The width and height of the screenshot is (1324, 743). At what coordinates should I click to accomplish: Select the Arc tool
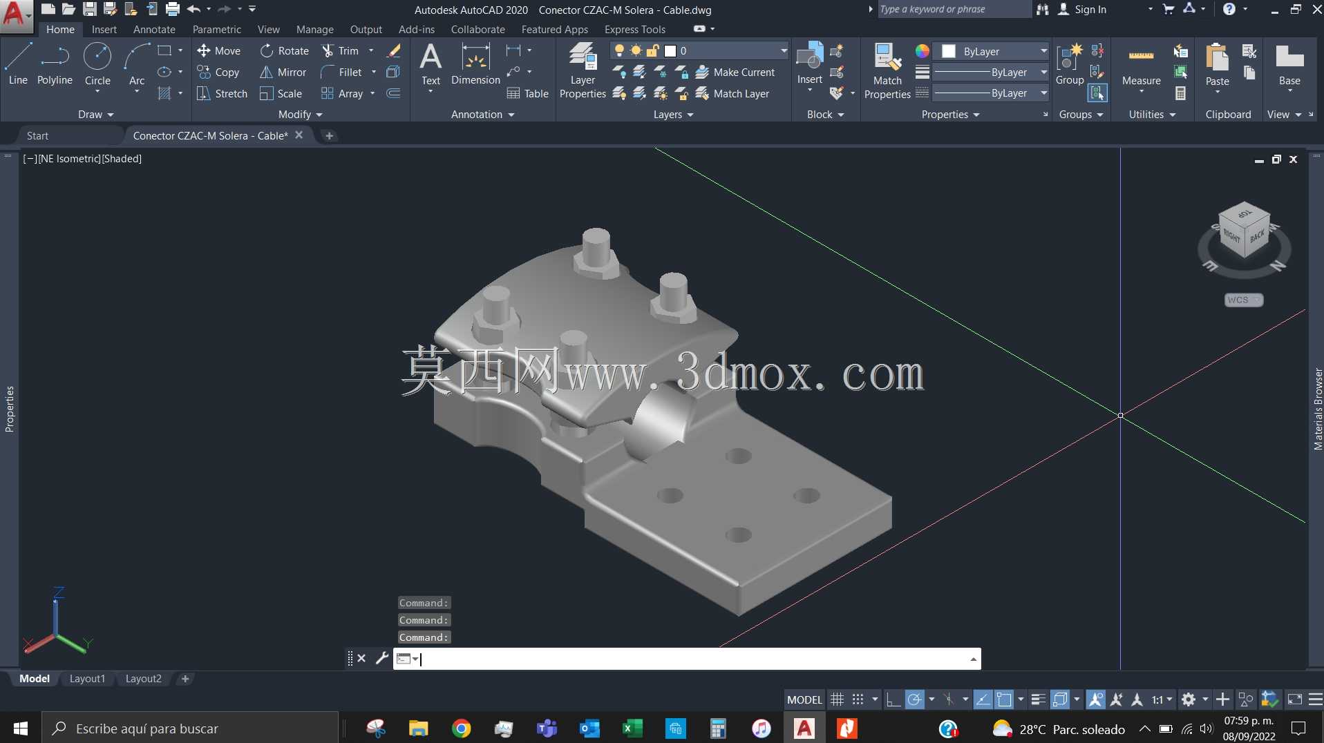coord(137,64)
